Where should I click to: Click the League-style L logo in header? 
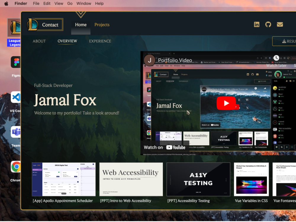click(x=33, y=25)
